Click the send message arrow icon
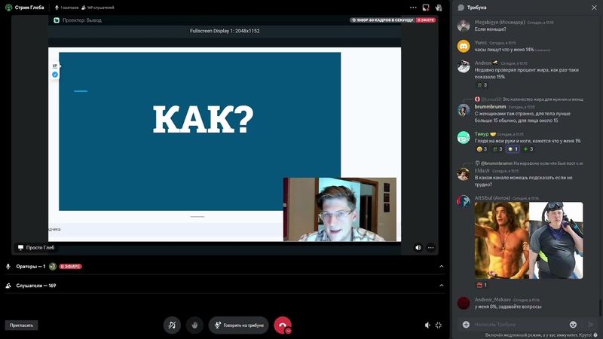The width and height of the screenshot is (603, 339). (591, 324)
